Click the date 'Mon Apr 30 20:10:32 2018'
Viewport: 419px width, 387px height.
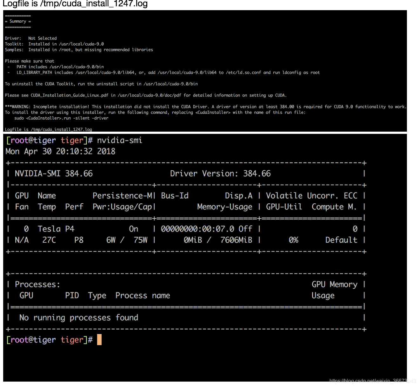(60, 151)
